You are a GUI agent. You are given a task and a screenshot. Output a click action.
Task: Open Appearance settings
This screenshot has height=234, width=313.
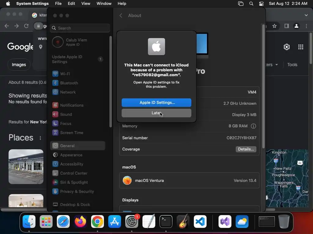point(78,155)
